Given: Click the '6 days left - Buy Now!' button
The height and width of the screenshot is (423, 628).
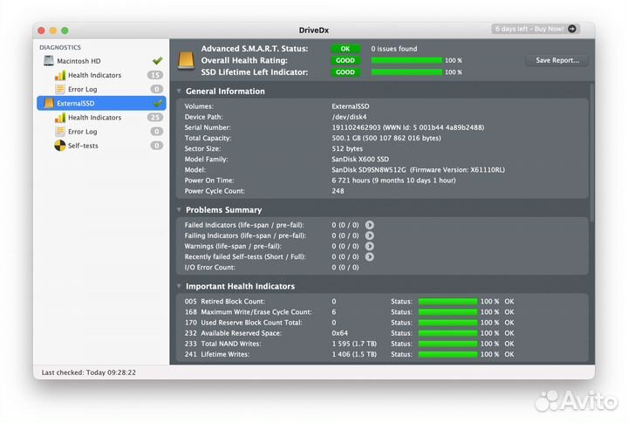Looking at the screenshot, I should coord(536,29).
